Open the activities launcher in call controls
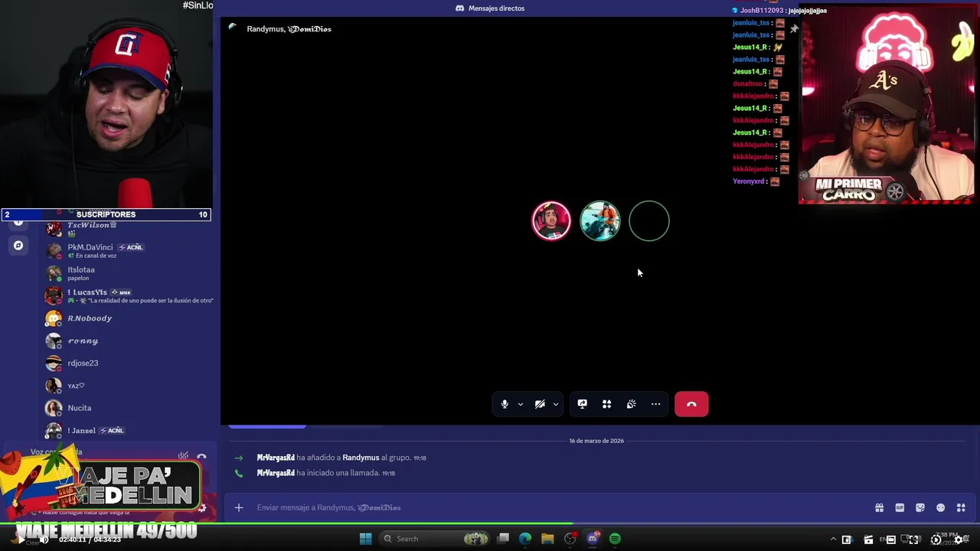Image resolution: width=980 pixels, height=551 pixels. click(x=607, y=404)
